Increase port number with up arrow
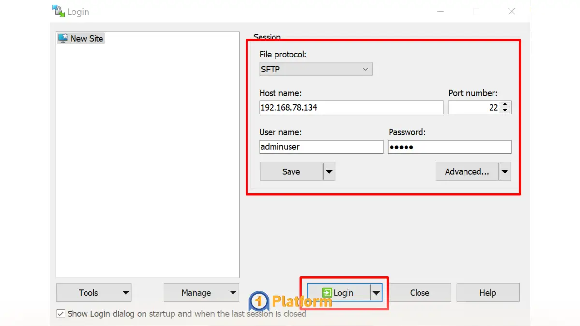The image size is (580, 326). [x=505, y=104]
